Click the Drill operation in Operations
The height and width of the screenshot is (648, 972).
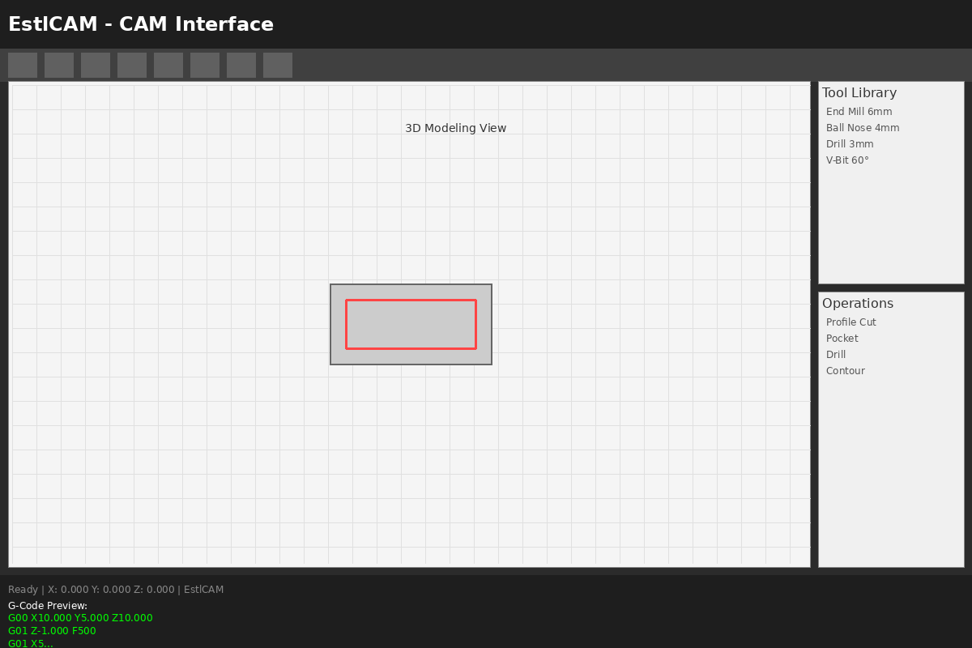[x=835, y=355]
